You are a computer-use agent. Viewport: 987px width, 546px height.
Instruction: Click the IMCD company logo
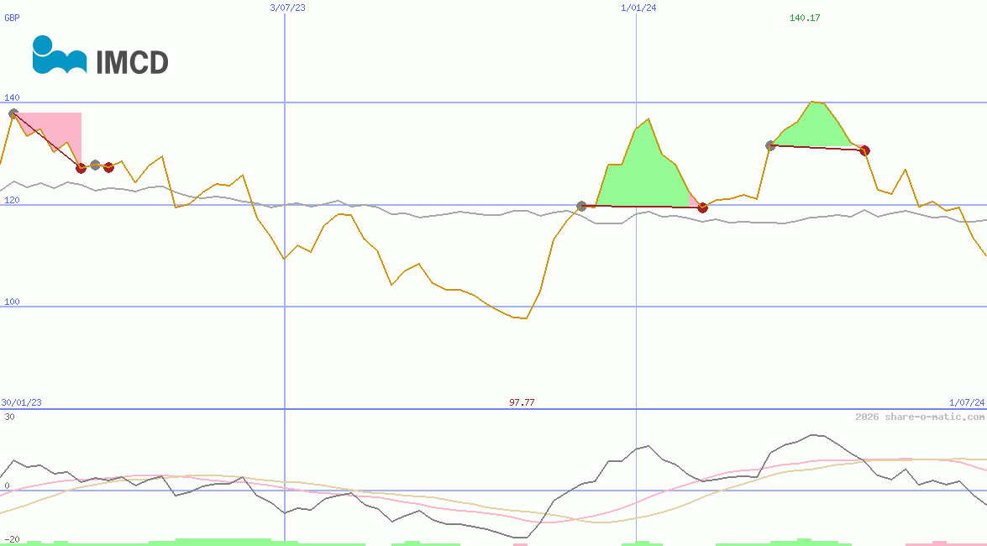pos(100,55)
